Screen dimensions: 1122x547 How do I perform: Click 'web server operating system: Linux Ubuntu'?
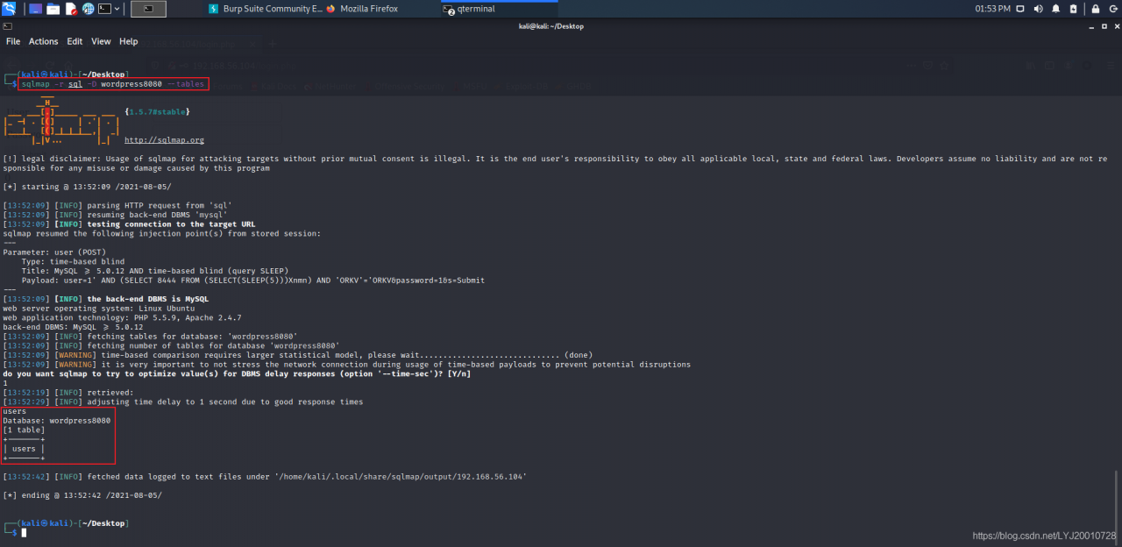[x=99, y=309]
